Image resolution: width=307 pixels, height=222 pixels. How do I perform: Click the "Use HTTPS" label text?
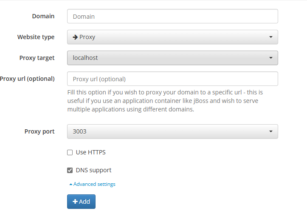(x=90, y=152)
